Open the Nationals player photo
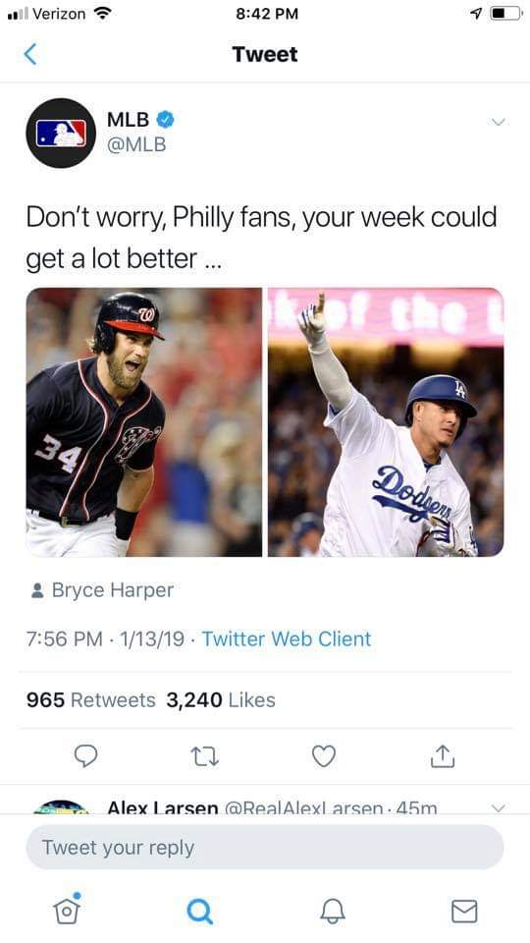The image size is (530, 943). (143, 422)
